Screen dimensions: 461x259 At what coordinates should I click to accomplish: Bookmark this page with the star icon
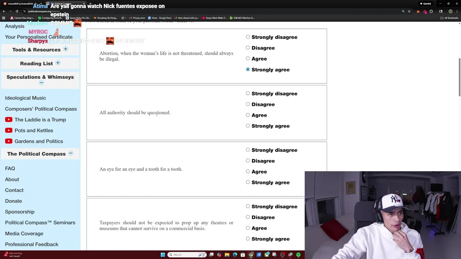coord(409,11)
